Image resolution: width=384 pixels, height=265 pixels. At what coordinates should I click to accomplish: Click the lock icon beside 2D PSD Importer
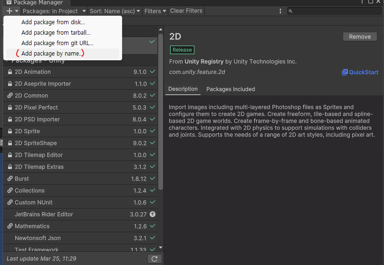tap(10, 119)
